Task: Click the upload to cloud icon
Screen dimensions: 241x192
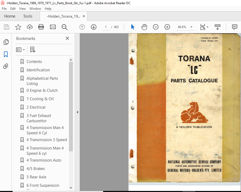Action: [x=30, y=27]
